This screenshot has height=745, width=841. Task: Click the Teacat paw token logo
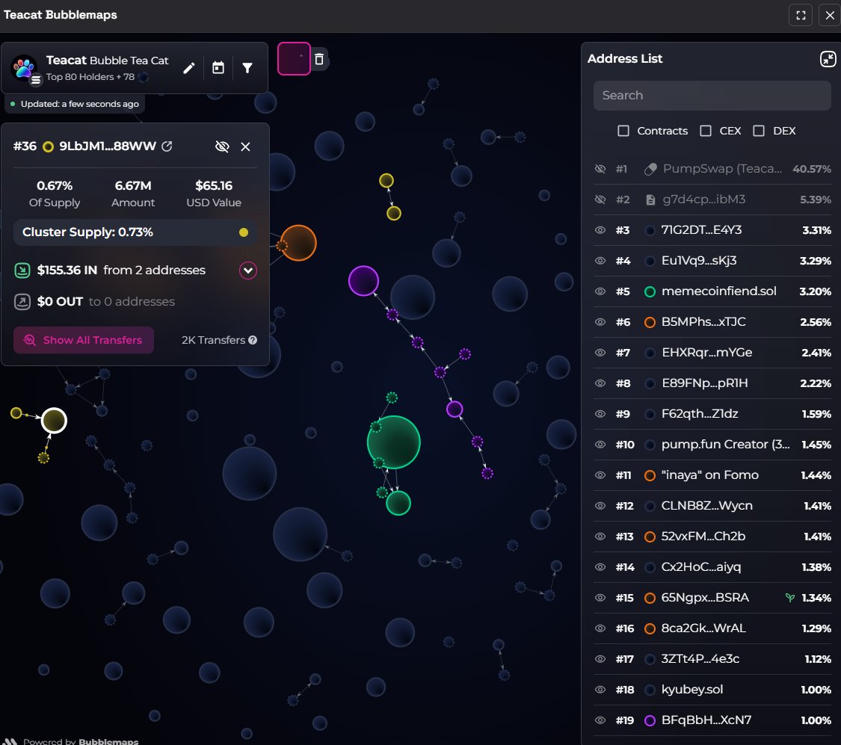(24, 67)
